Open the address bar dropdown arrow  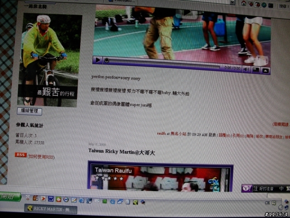(x=232, y=2)
